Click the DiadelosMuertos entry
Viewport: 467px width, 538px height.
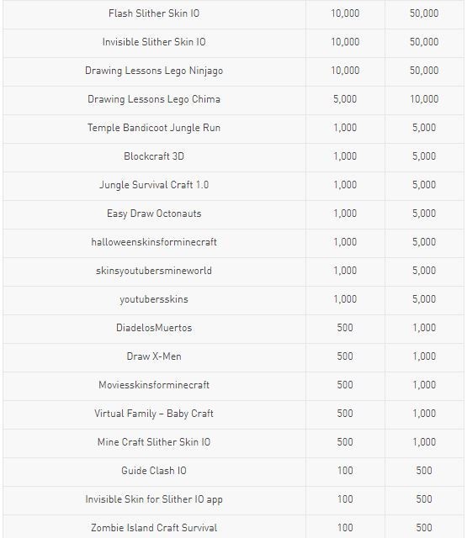pos(154,328)
